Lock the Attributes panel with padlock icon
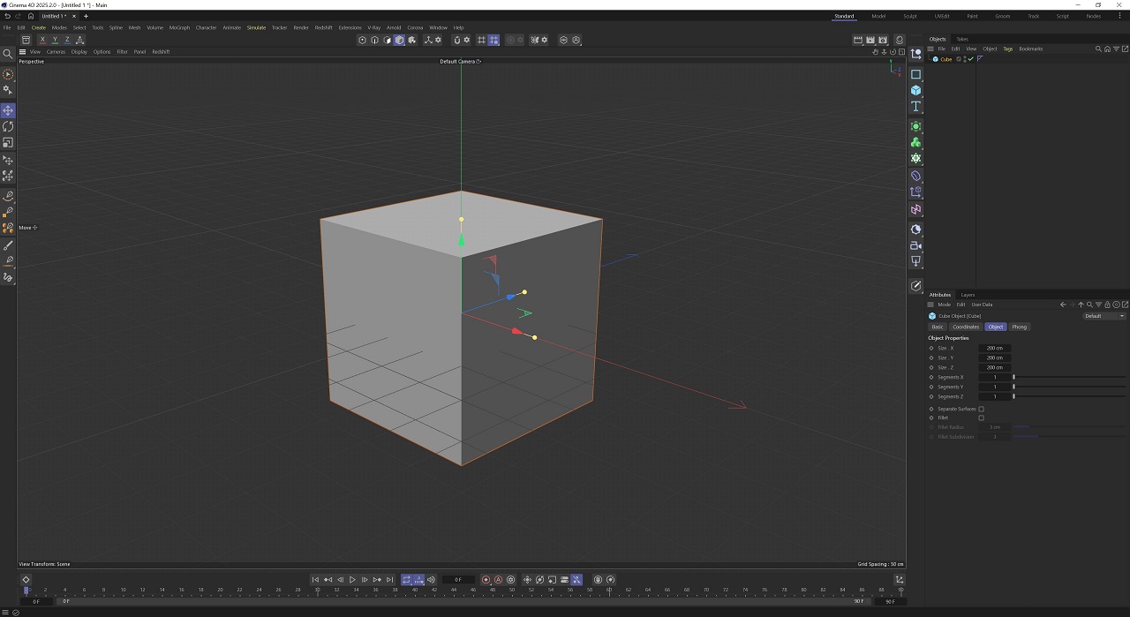This screenshot has width=1130, height=617. 1107,305
